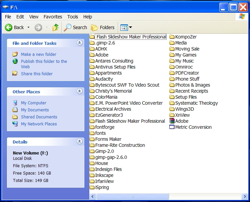Select the Frame-Rite Construction folder name
Screen dimensions: 250x202
(x=120, y=145)
